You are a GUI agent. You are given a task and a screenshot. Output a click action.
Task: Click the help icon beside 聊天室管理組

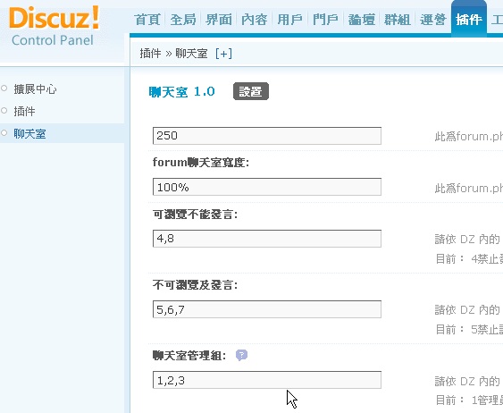point(241,355)
